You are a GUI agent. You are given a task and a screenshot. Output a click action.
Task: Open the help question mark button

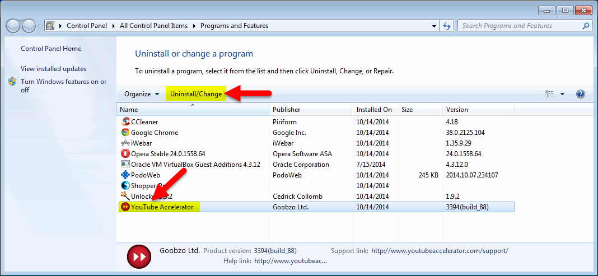click(581, 94)
